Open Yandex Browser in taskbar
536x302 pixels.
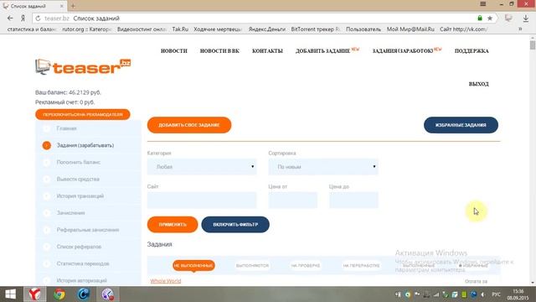[x=35, y=294]
